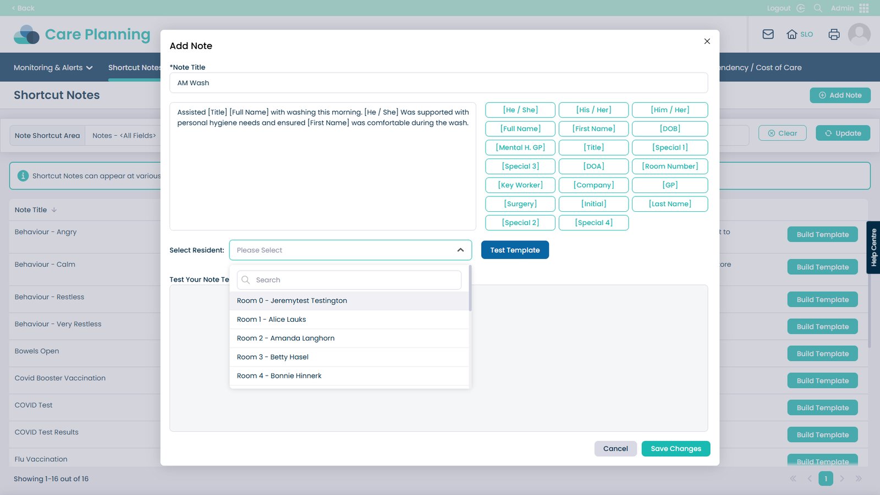The image size is (880, 495).
Task: Build Template for Bowels Open
Action: coord(823,354)
